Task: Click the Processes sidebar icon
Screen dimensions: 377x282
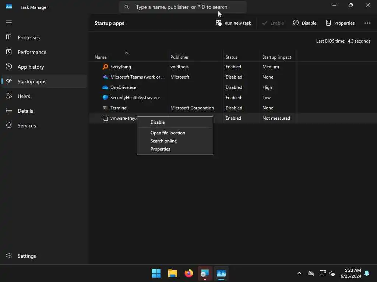Action: [x=9, y=37]
